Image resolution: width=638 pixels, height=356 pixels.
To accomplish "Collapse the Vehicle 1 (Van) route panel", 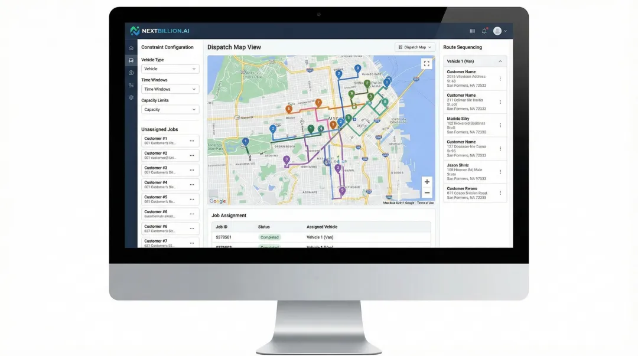I will 501,61.
